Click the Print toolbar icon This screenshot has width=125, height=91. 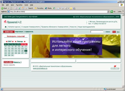pyautogui.click(x=63, y=8)
